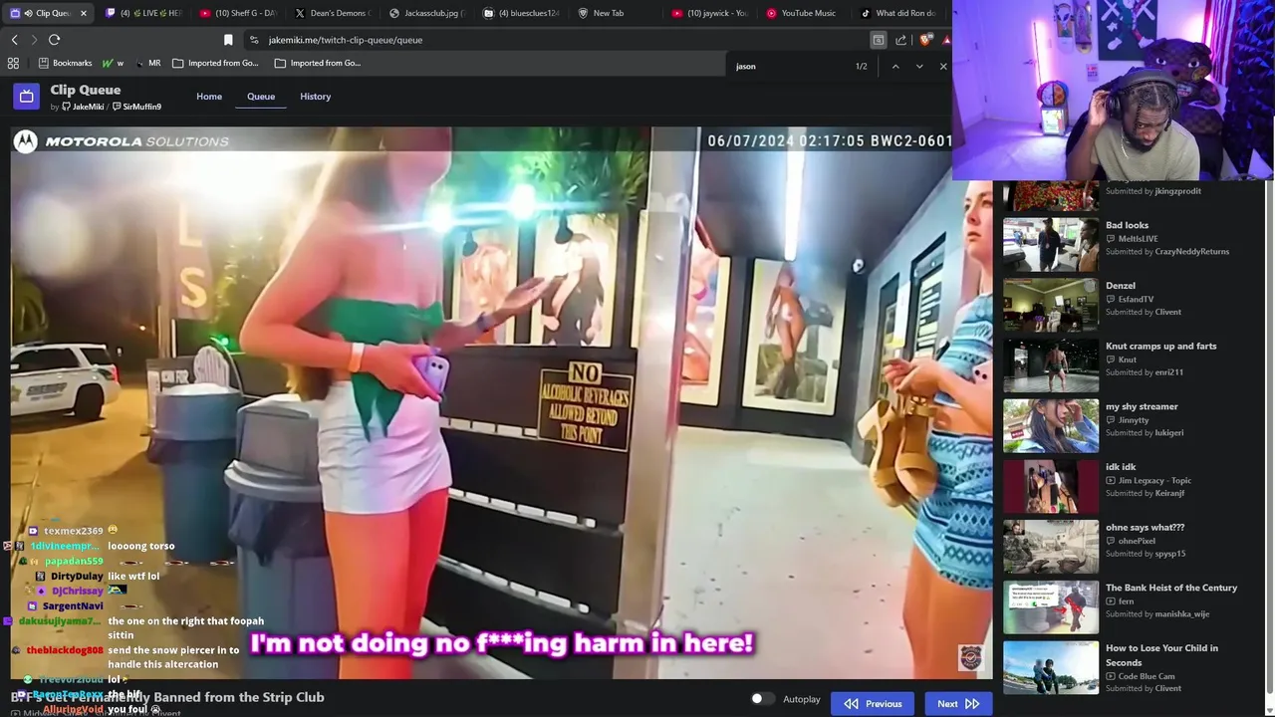Viewport: 1275px width, 717px height.
Task: Open the SirMuffin9 author link
Action: click(136, 107)
